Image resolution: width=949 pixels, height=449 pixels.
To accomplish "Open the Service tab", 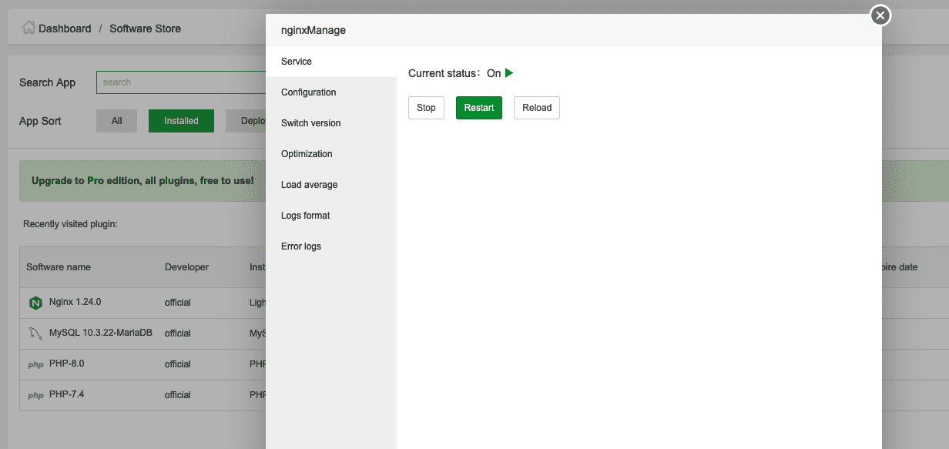I will (x=297, y=62).
